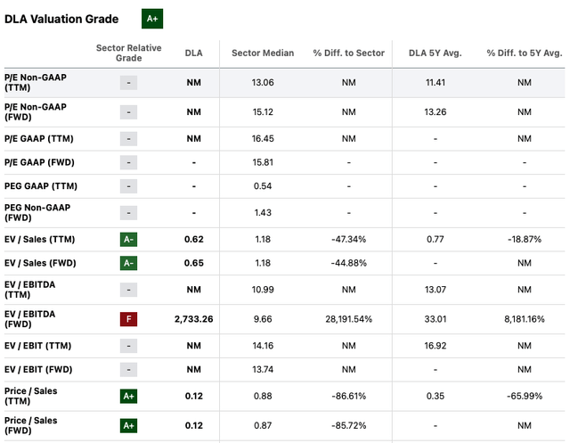
Task: Select the P/E GAAP (TTM) row label
Action: pyautogui.click(x=39, y=138)
